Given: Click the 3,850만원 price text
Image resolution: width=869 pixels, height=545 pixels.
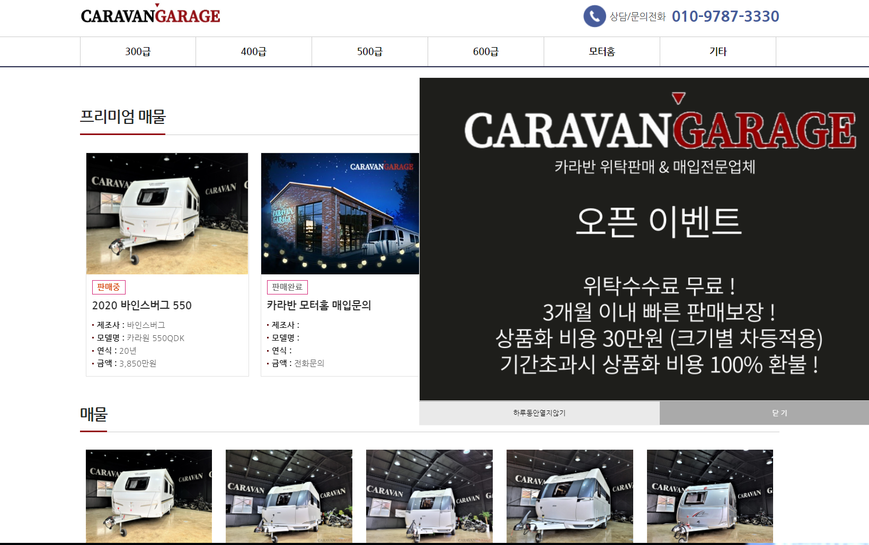Looking at the screenshot, I should (x=138, y=363).
